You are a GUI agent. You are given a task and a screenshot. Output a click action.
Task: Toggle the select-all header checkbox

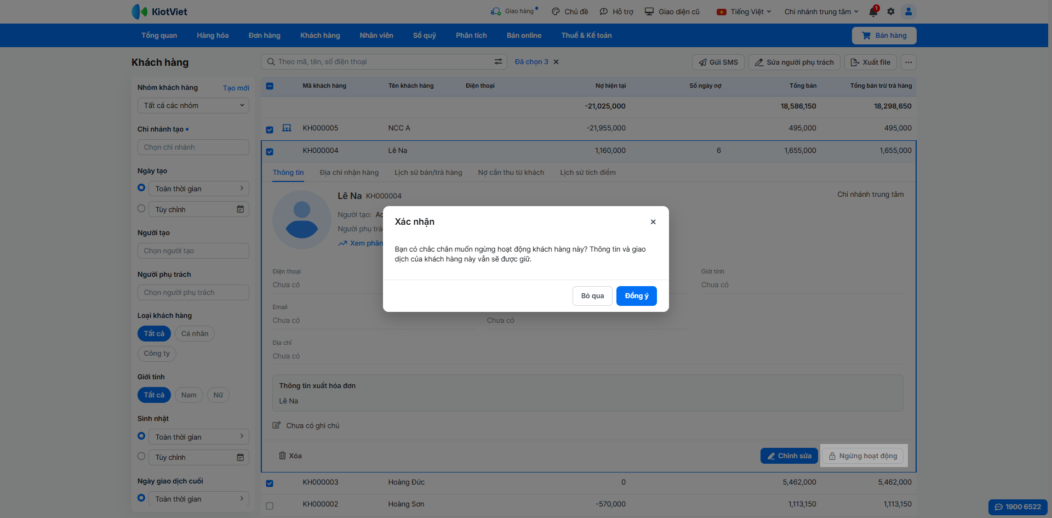tap(270, 86)
